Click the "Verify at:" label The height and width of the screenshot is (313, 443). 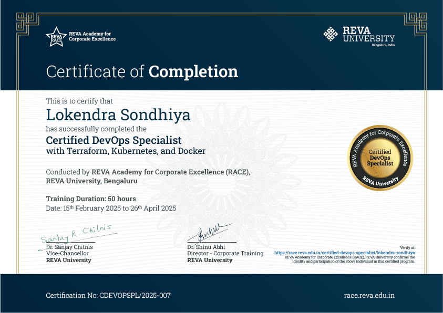[x=407, y=247]
